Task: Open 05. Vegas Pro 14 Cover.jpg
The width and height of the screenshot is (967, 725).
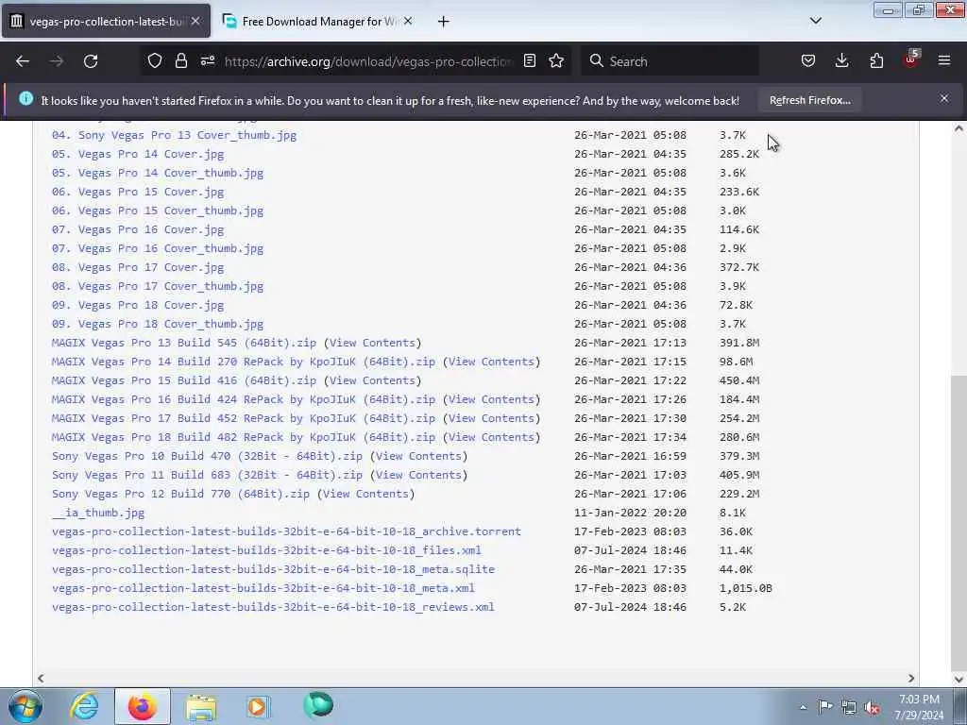Action: tap(138, 154)
